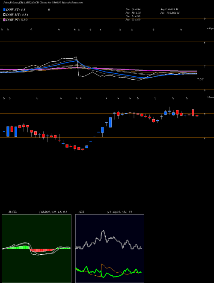Click the 'Avg V: 0.081 M' volume text
Image resolution: width=214 pixels, height=283 pixels.
point(169,9)
